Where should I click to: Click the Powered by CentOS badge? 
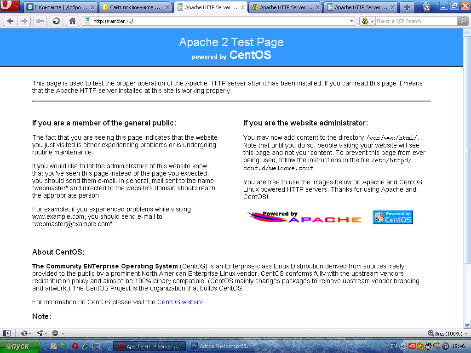pos(393,217)
